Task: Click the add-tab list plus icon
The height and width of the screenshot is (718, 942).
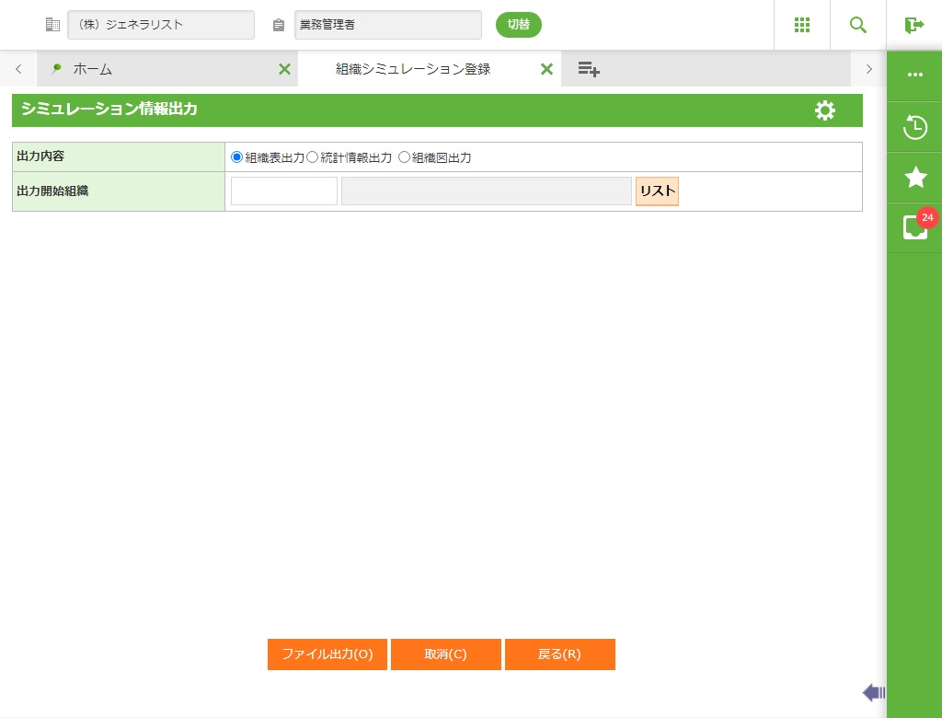Action: [x=589, y=69]
